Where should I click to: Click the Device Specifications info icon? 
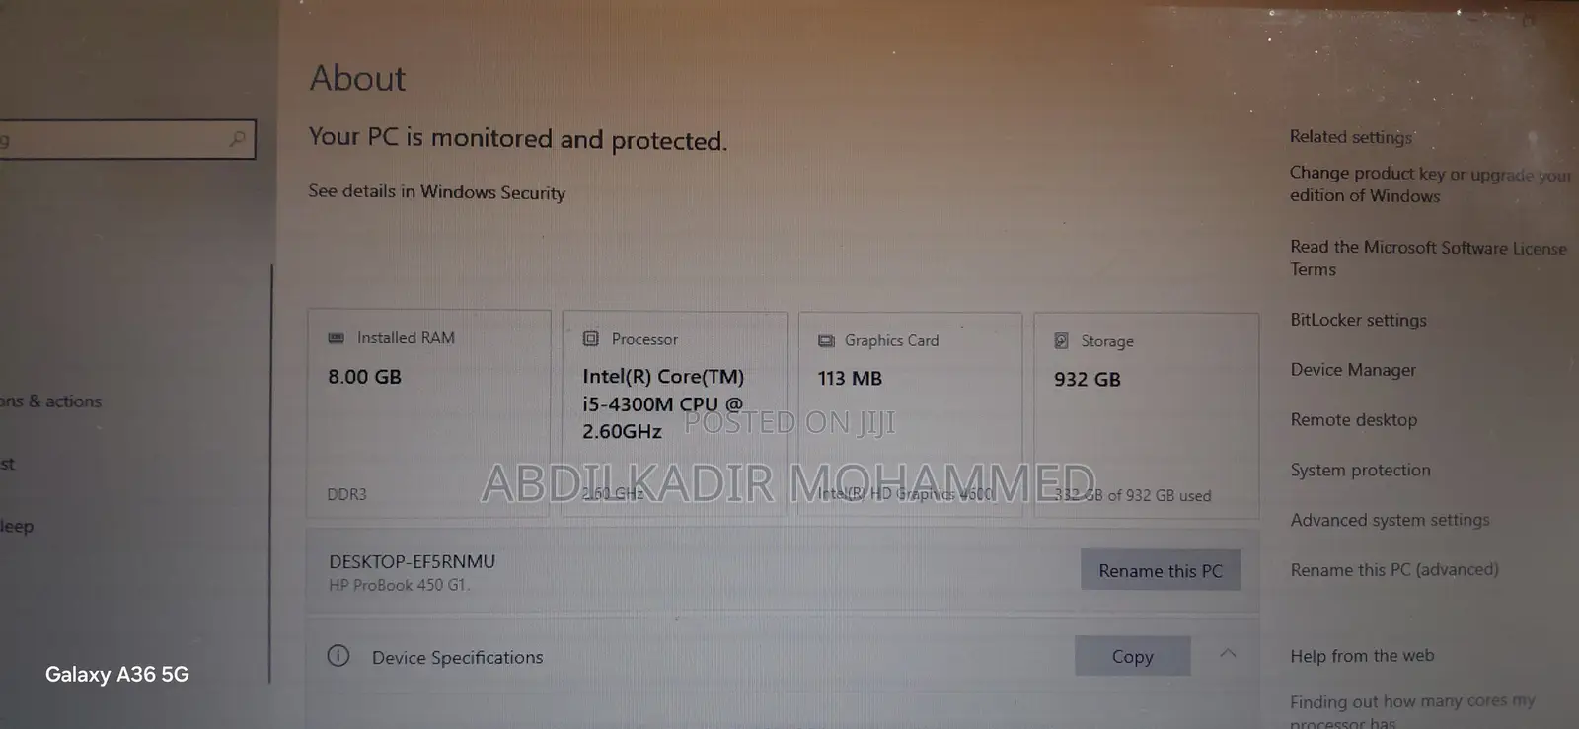point(338,655)
